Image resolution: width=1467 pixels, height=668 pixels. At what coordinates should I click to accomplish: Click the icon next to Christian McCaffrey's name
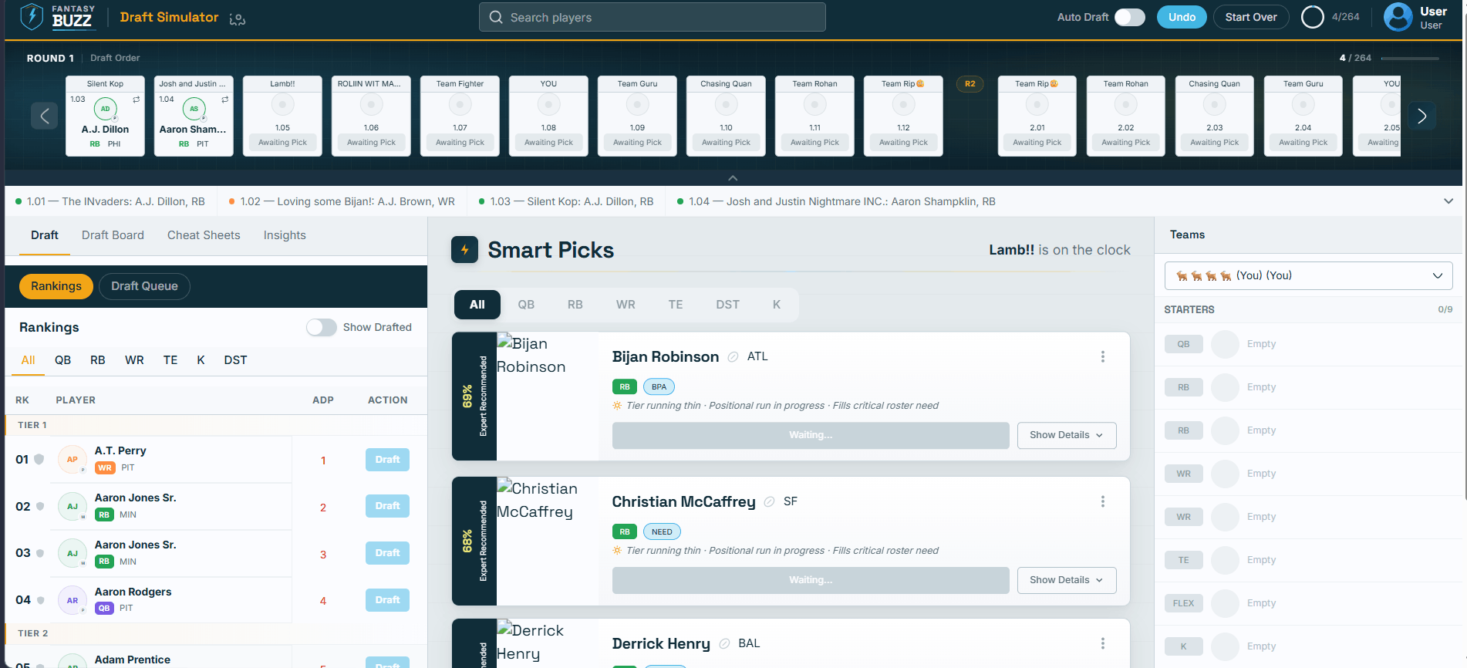pos(769,502)
